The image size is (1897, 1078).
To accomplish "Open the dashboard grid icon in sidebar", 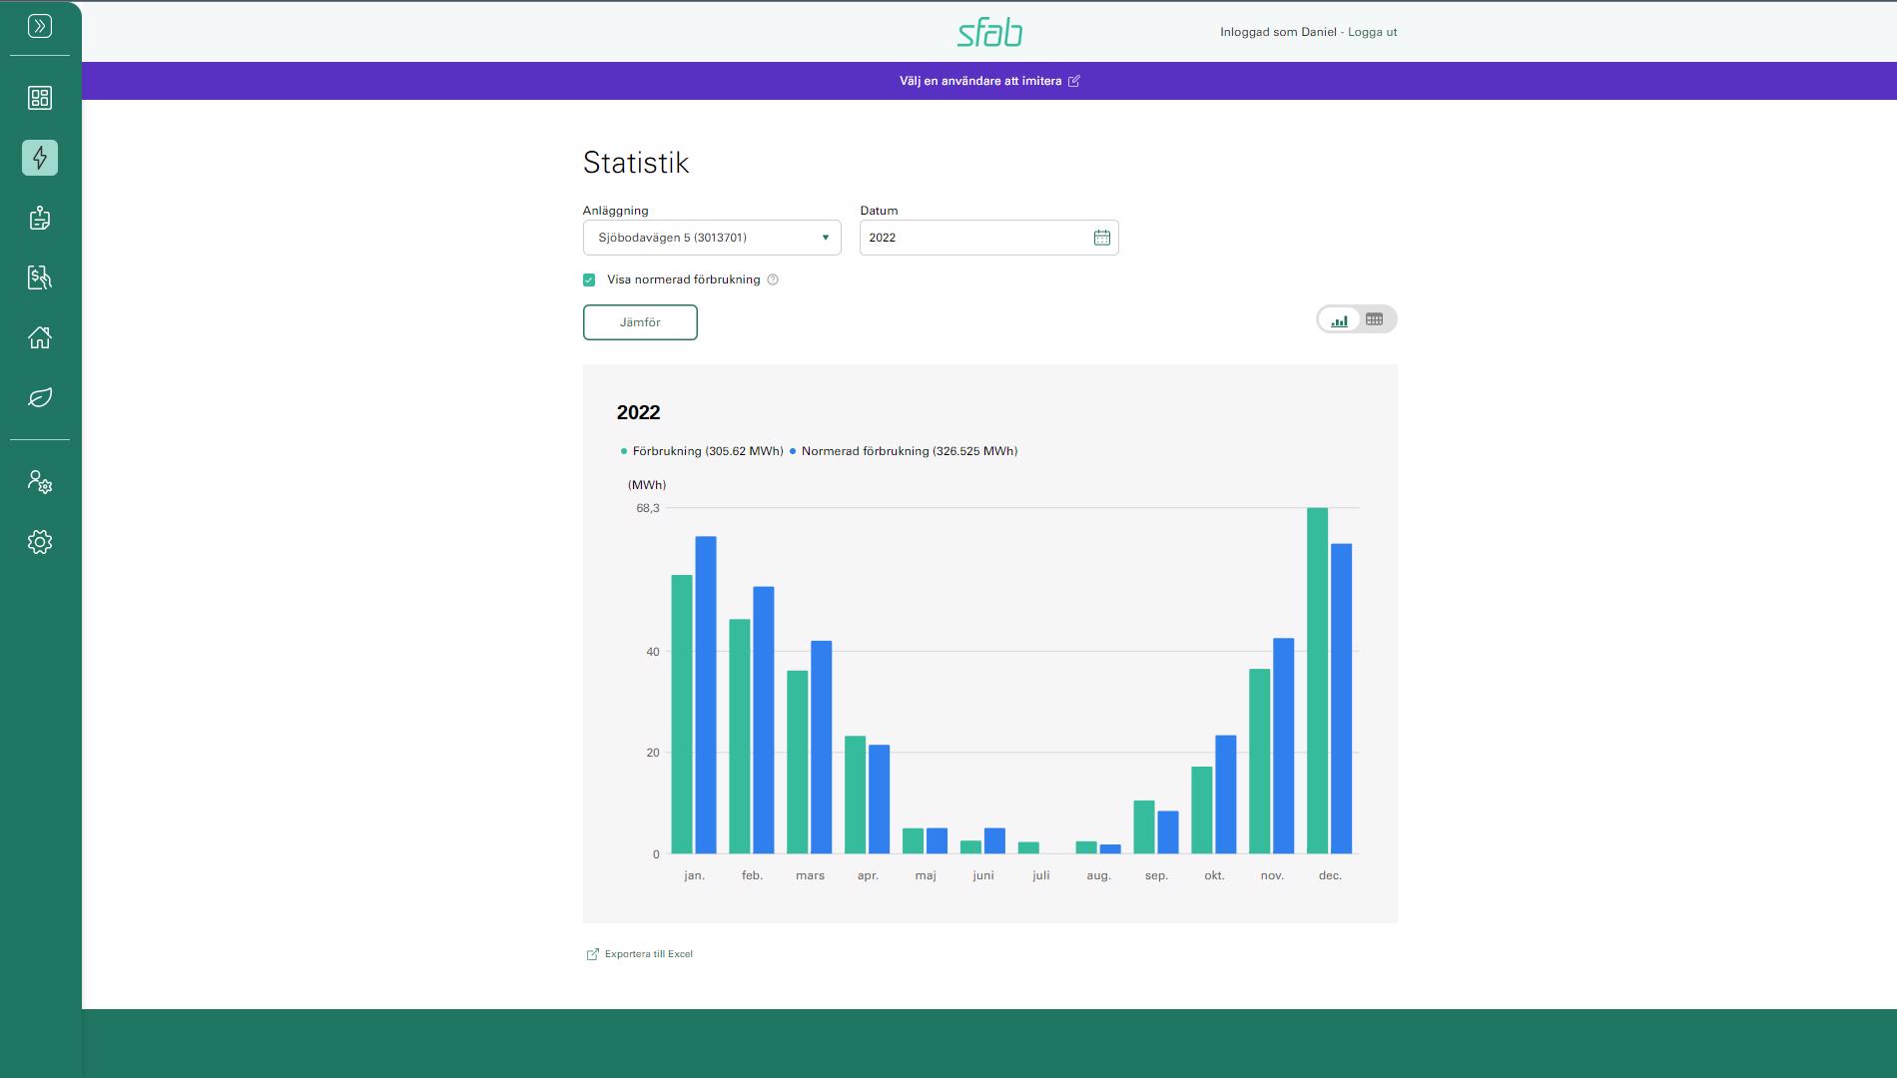I will coord(40,98).
